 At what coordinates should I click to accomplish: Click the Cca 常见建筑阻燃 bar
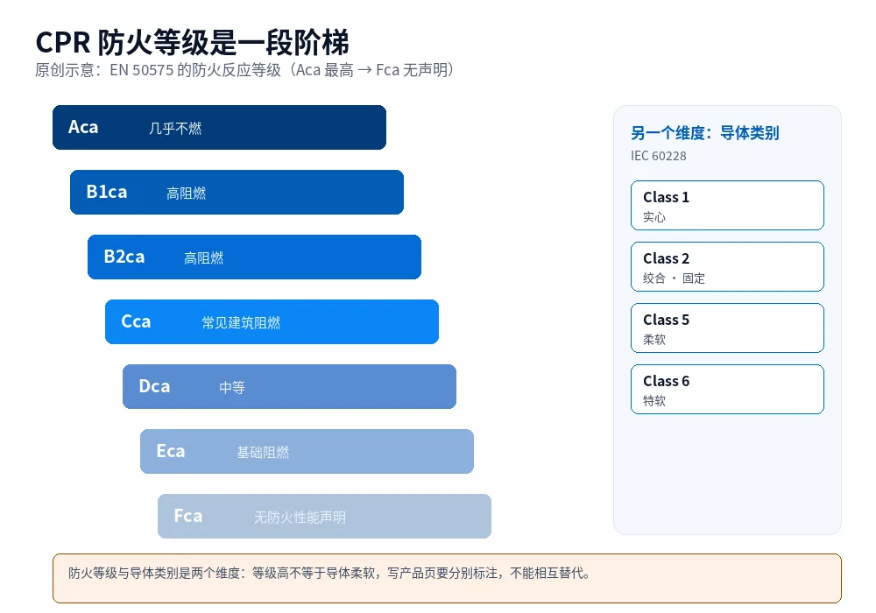[x=272, y=321]
